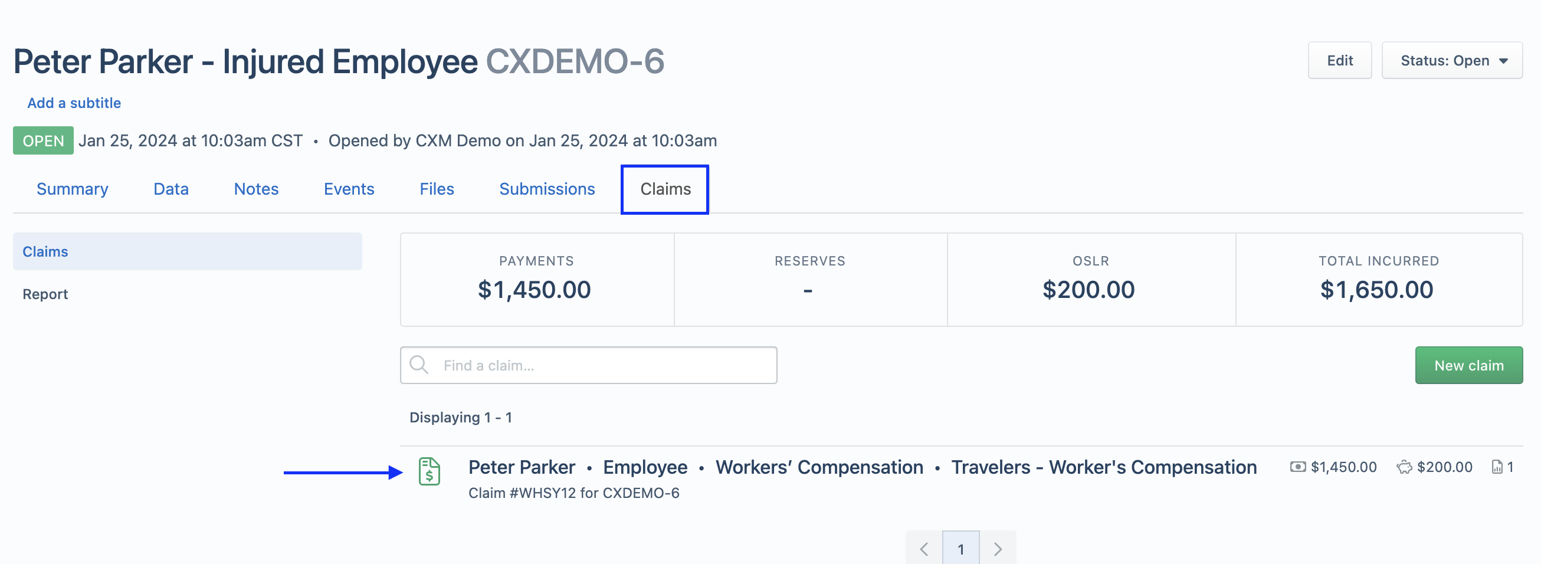Open the Data tab

pyautogui.click(x=171, y=189)
